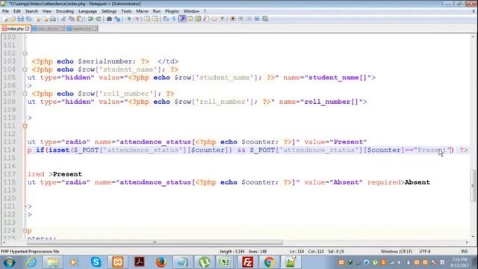The image size is (478, 269).
Task: Open the Settings menu
Action: pyautogui.click(x=109, y=11)
